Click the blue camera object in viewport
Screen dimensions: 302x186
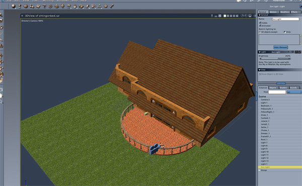click(x=154, y=149)
